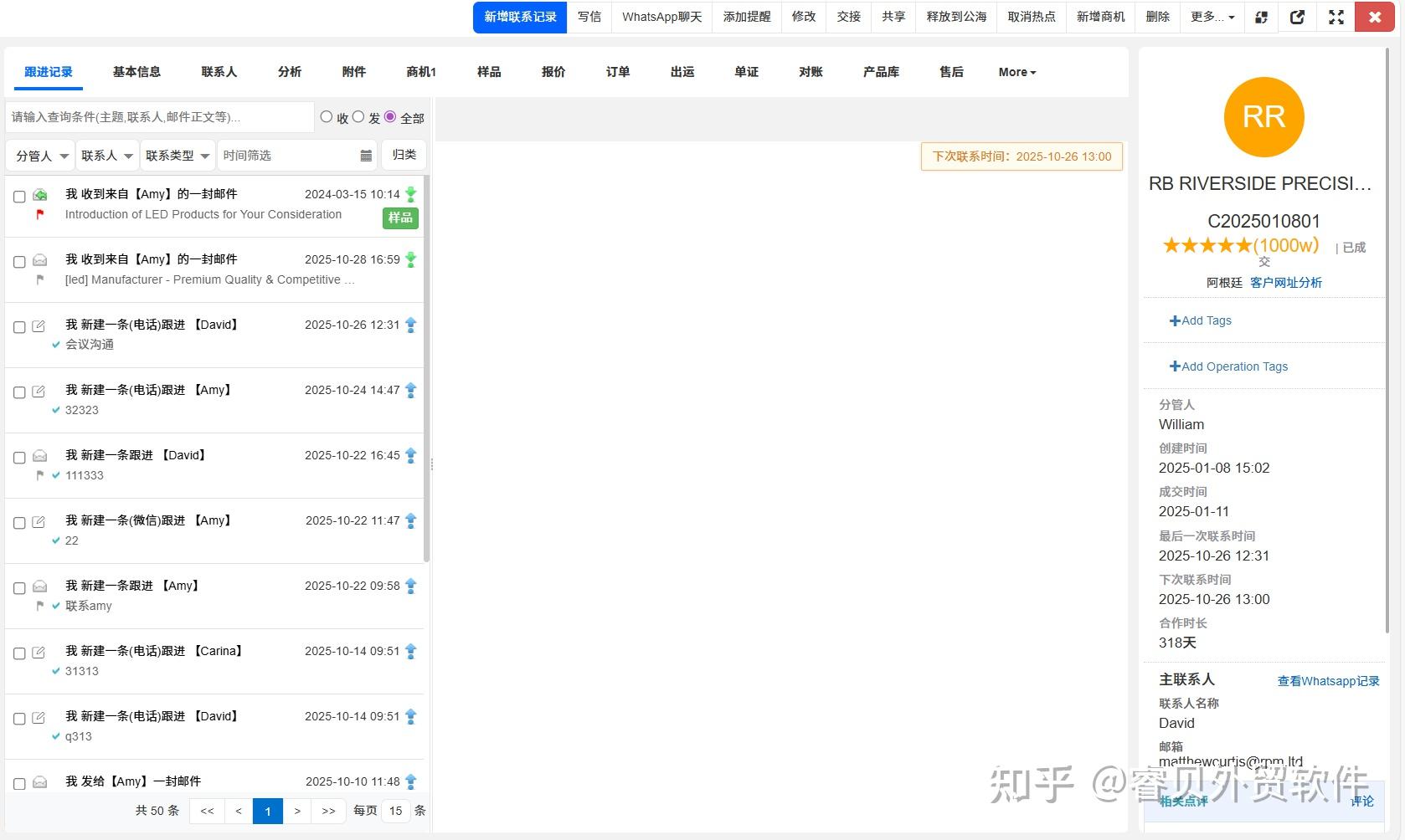The height and width of the screenshot is (840, 1405).
Task: Click the Add Operation Tags link
Action: [1229, 366]
